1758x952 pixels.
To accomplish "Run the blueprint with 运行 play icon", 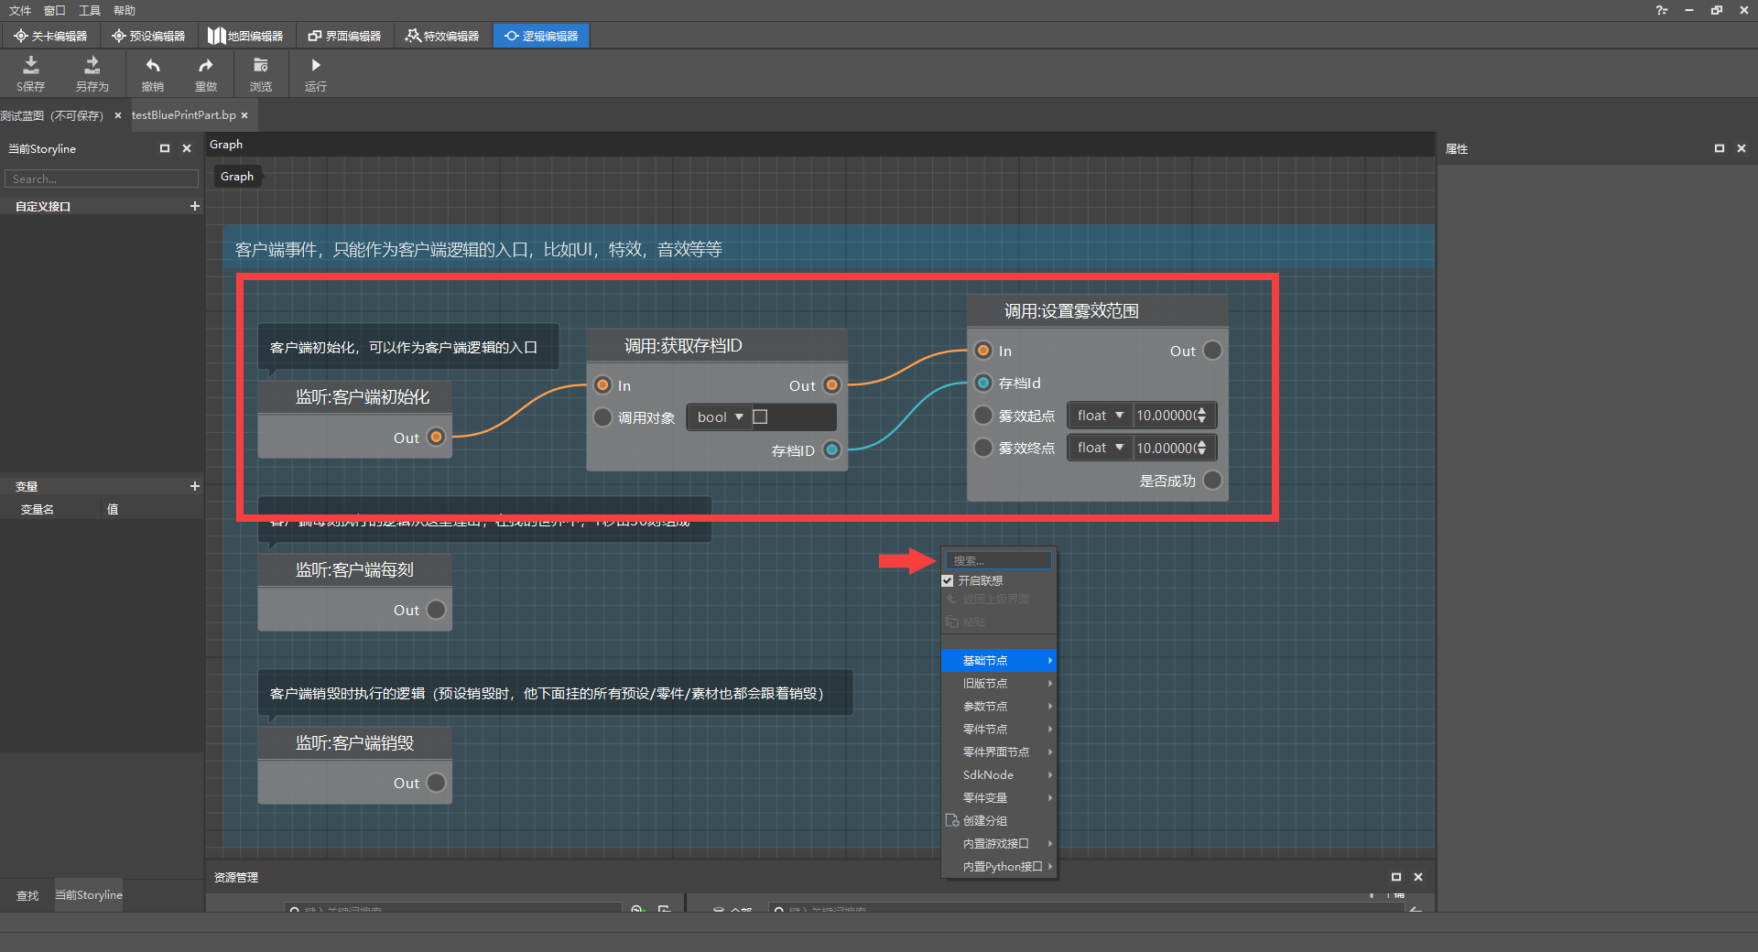I will tap(316, 65).
